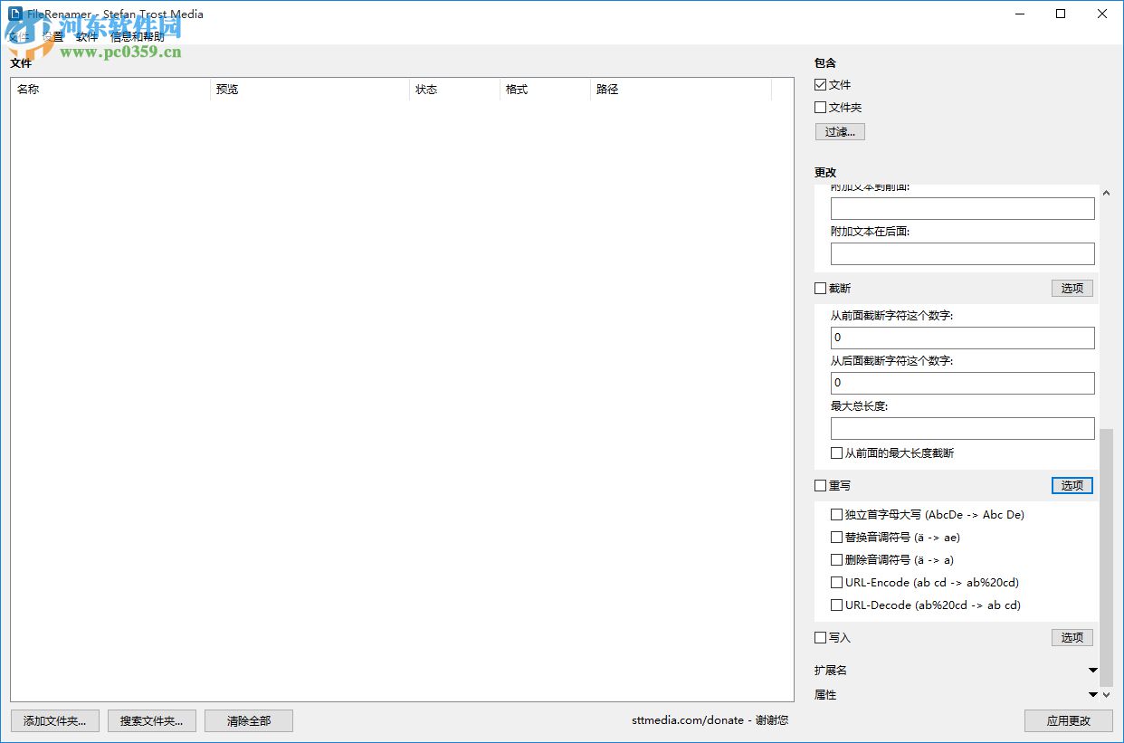Screen dimensions: 1124x743
Task: Click the 应用更改 button
Action: point(1068,720)
